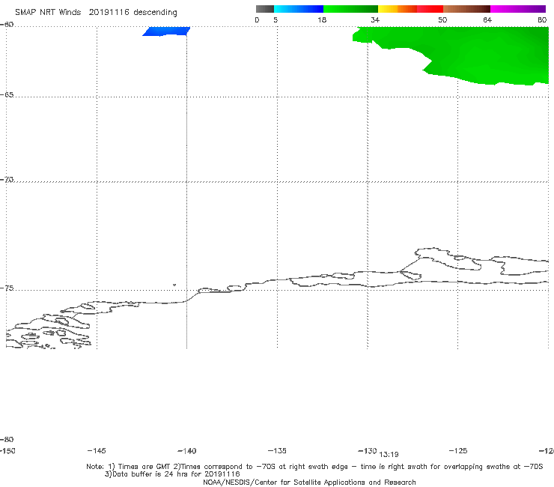Click the title 'SMAP NRT Winds 20191116 descending'

(x=96, y=12)
